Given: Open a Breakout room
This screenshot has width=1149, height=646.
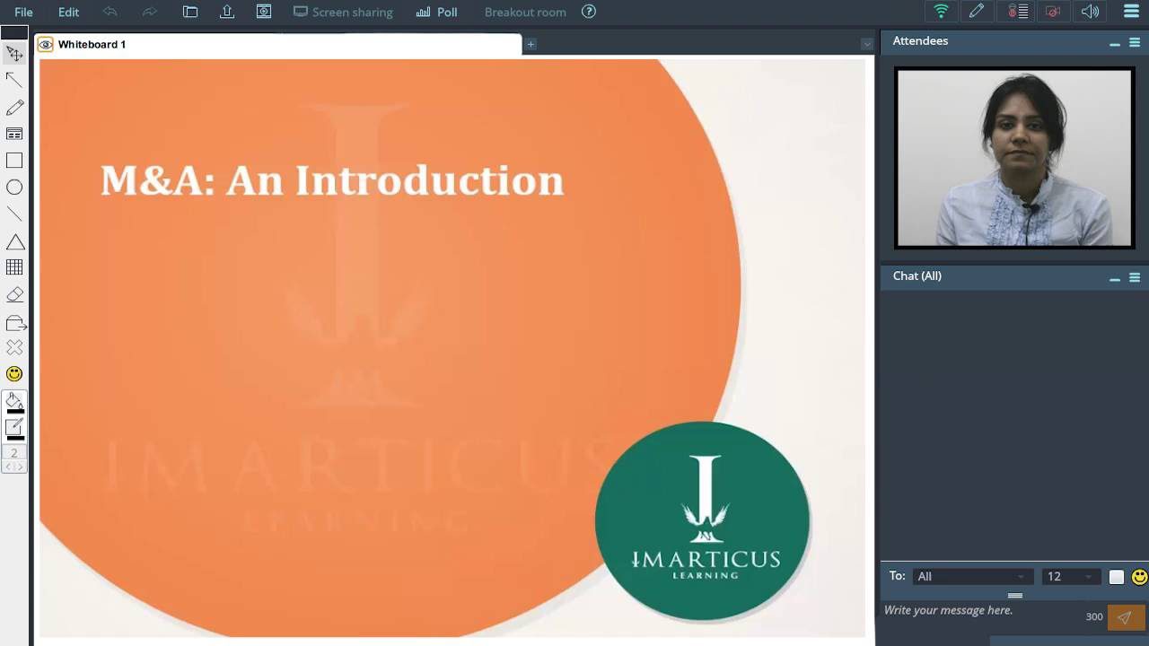Looking at the screenshot, I should pyautogui.click(x=524, y=12).
